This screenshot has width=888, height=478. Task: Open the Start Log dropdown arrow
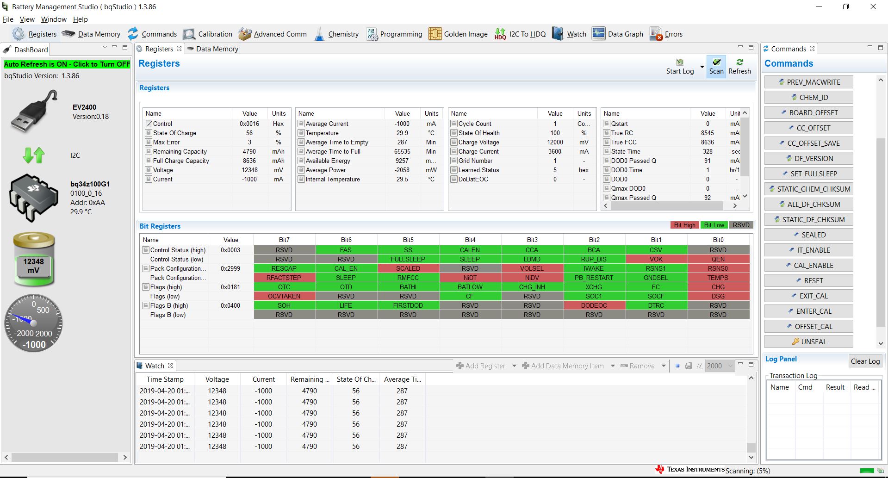pos(702,67)
